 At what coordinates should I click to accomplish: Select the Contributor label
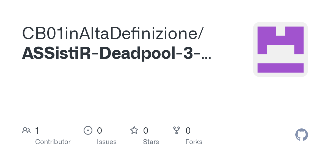coord(53,142)
